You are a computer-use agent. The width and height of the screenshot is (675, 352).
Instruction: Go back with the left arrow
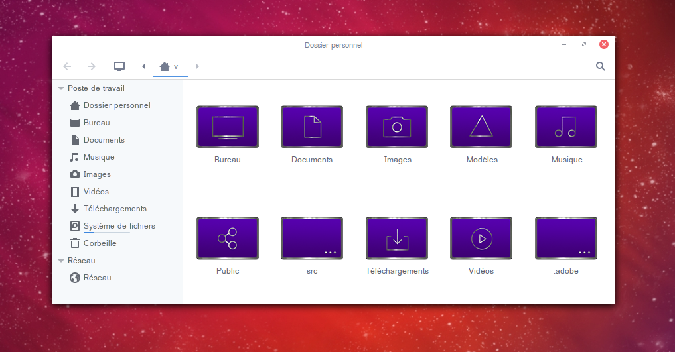pos(67,66)
